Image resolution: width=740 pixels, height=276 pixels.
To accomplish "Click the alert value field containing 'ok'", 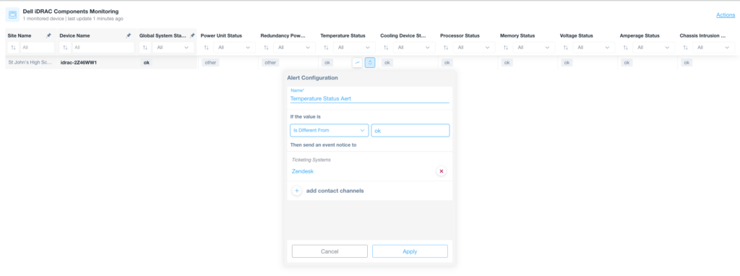I will click(410, 130).
